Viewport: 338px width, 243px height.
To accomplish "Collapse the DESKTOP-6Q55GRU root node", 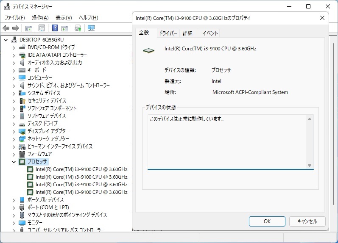I will coord(6,40).
